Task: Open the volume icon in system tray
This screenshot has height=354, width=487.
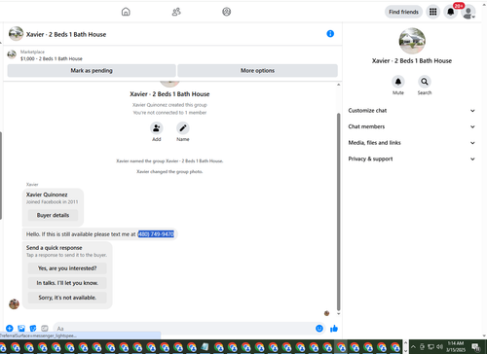Action: click(x=439, y=346)
